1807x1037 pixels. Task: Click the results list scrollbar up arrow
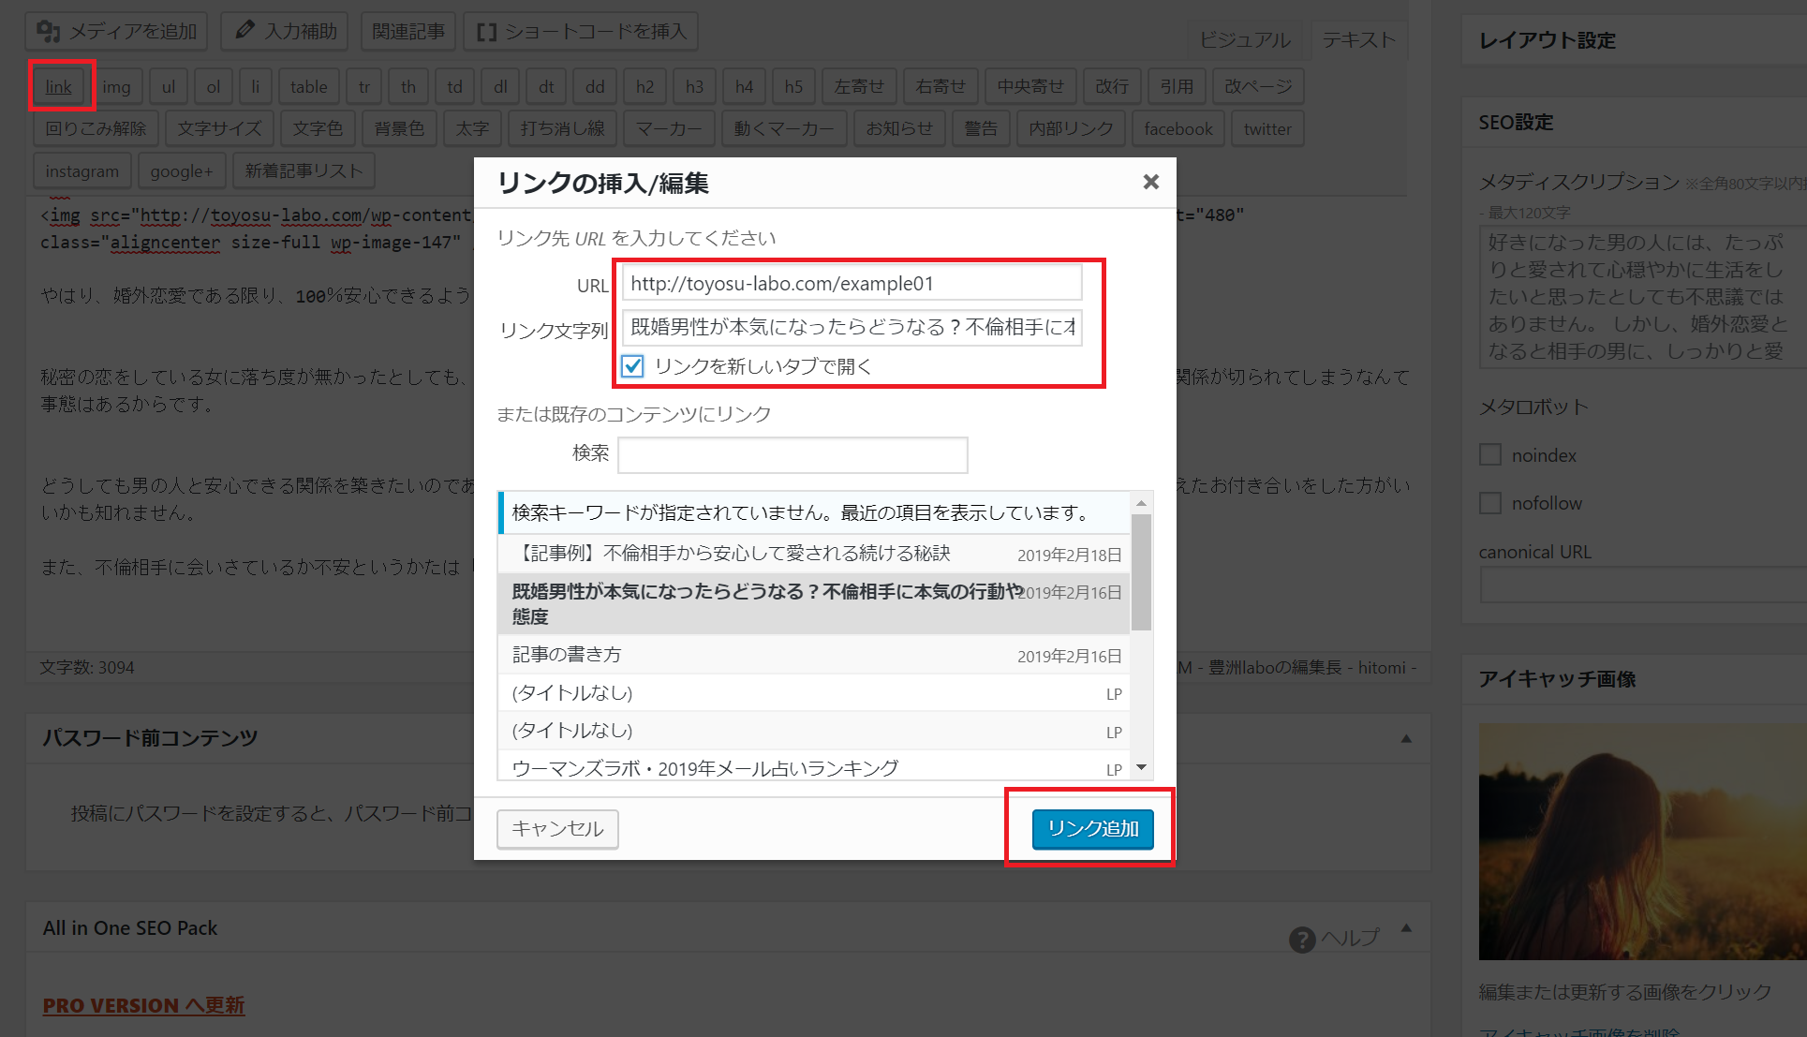pyautogui.click(x=1141, y=503)
